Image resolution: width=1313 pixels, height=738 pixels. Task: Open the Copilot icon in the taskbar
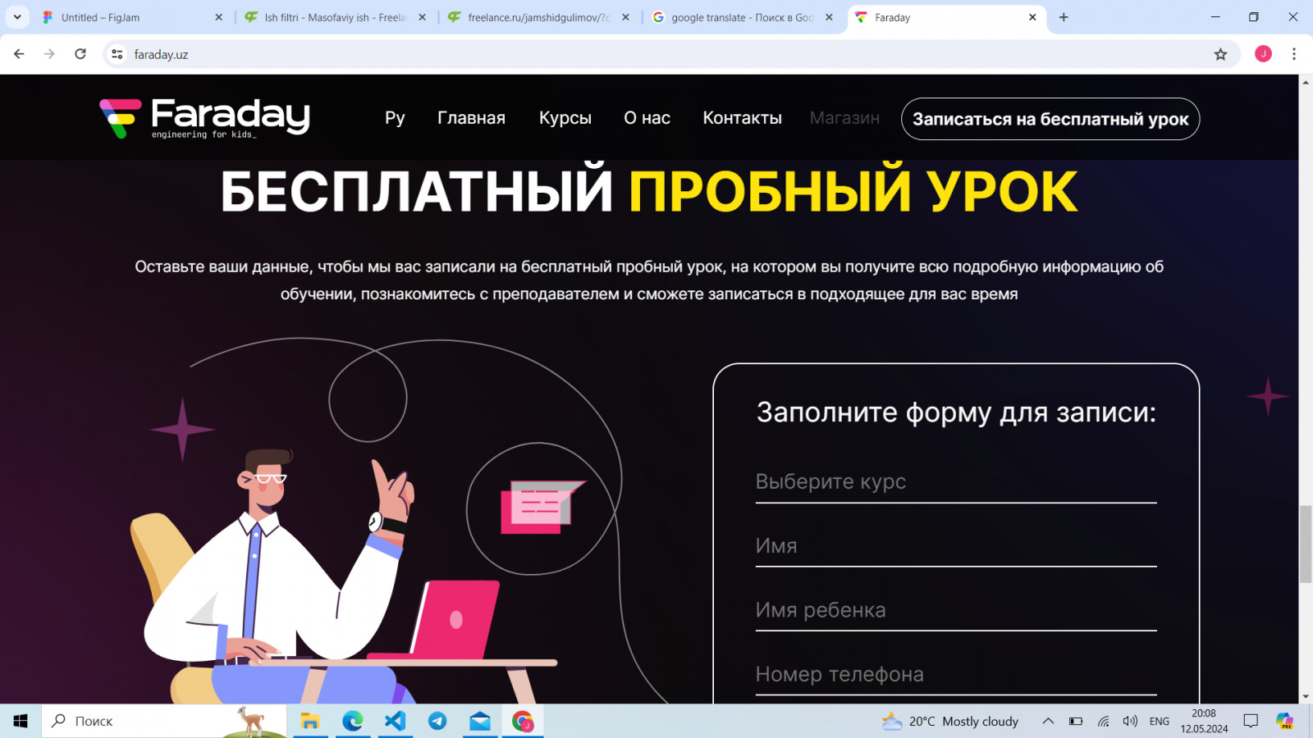[1284, 721]
